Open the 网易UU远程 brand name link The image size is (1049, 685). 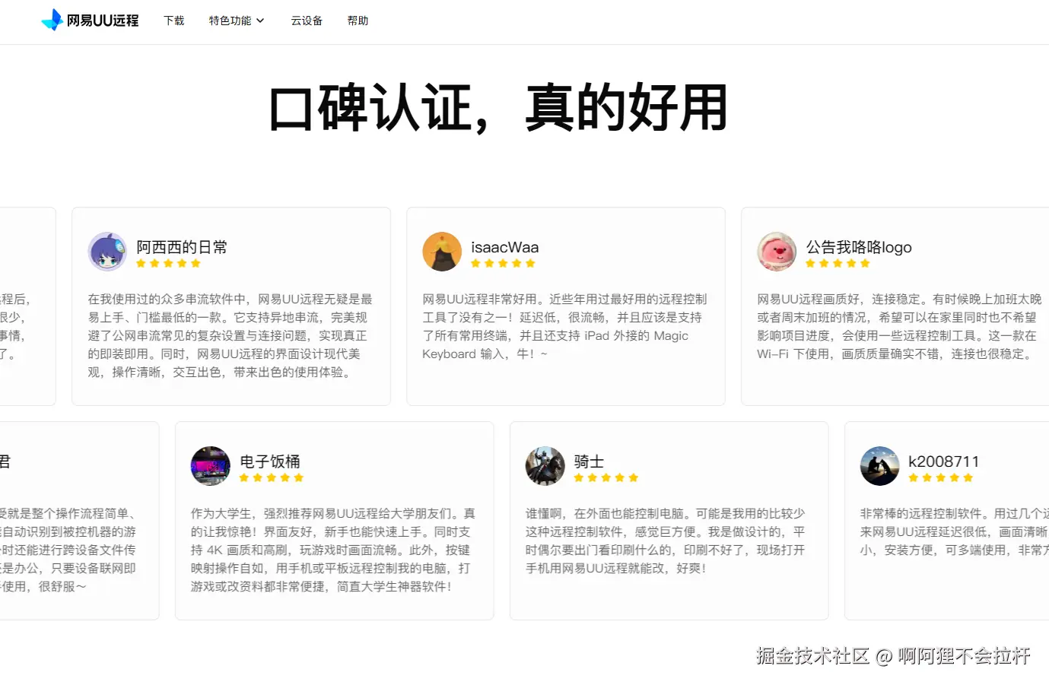click(103, 21)
